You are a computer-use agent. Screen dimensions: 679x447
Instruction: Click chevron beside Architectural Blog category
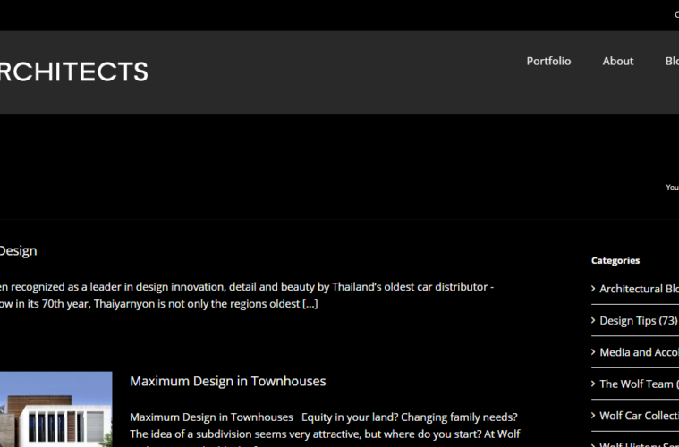(594, 288)
